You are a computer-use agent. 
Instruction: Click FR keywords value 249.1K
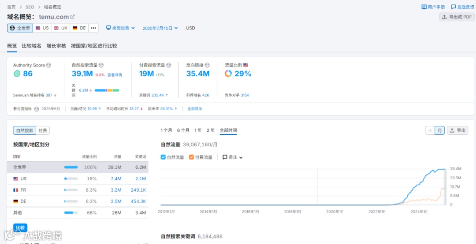(138, 190)
